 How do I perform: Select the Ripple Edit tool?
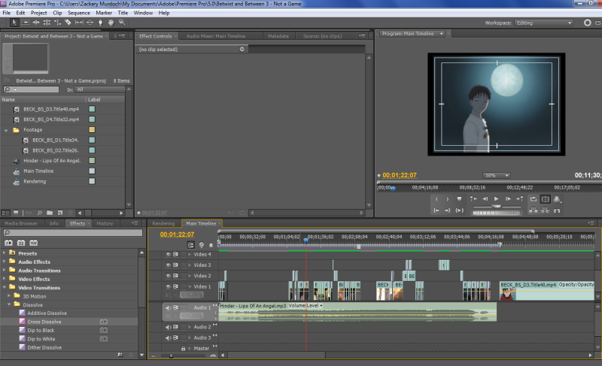pos(36,23)
